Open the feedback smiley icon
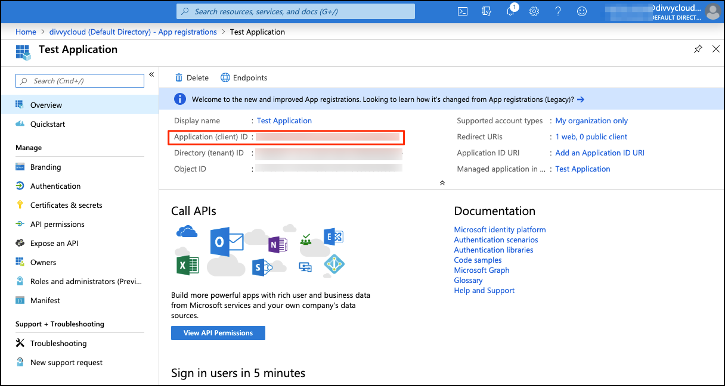Screen dimensions: 725x386 [582, 11]
